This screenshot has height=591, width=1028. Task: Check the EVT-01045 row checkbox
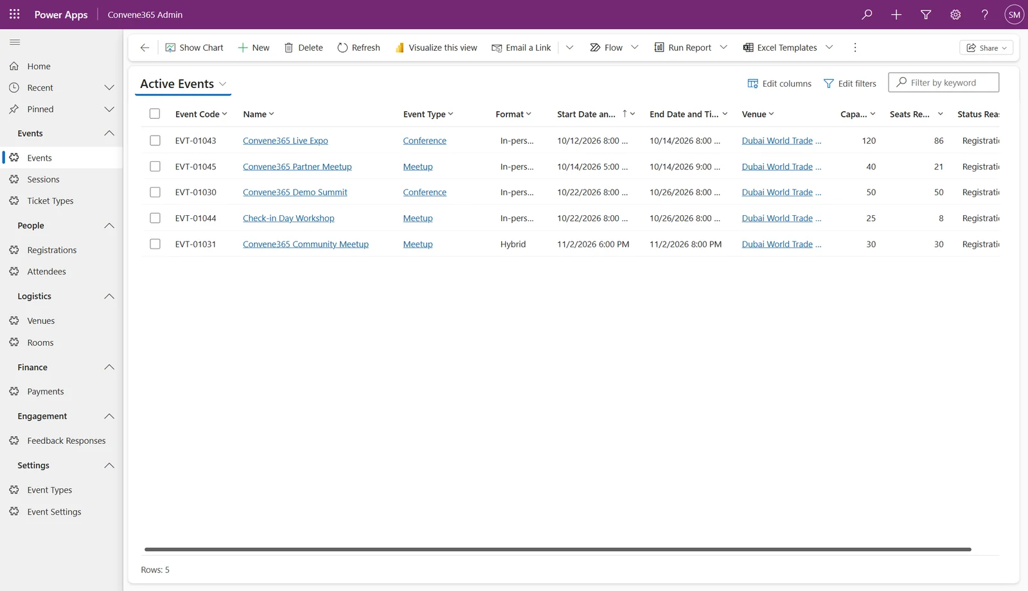155,166
